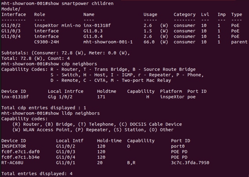The width and height of the screenshot is (249, 177).
Task: Click the 'Total: 72.8 (W), Count: 4' line
Action: pos(36,58)
